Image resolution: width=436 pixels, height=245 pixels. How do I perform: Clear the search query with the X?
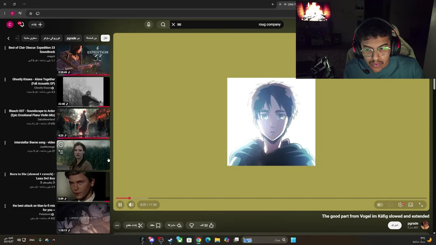173,24
